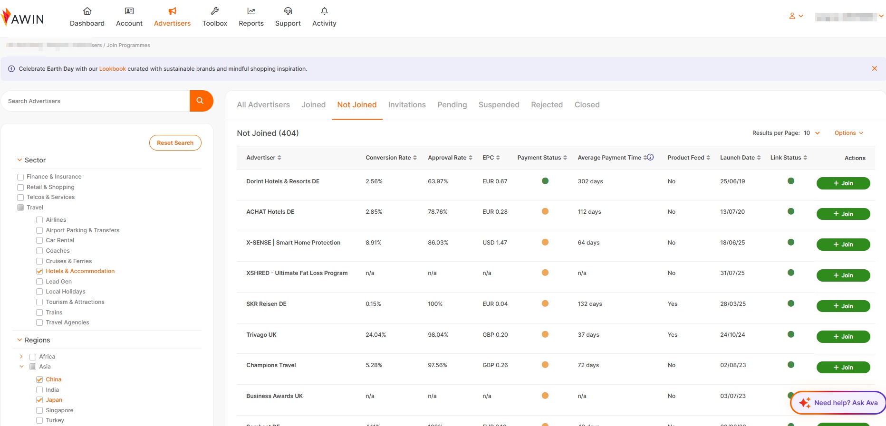Open Champions Travel advertiser name
The height and width of the screenshot is (426, 886).
click(271, 365)
